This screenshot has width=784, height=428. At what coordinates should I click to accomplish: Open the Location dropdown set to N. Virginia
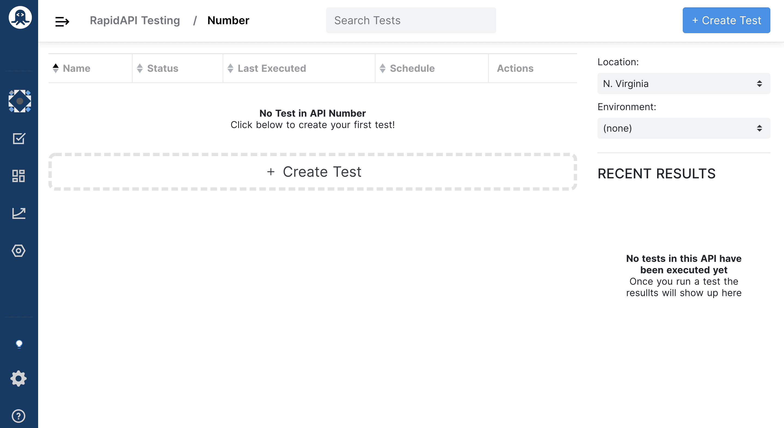(x=684, y=83)
